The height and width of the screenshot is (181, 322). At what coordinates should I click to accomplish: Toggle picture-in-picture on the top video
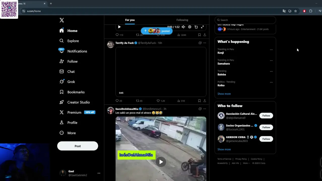click(196, 27)
